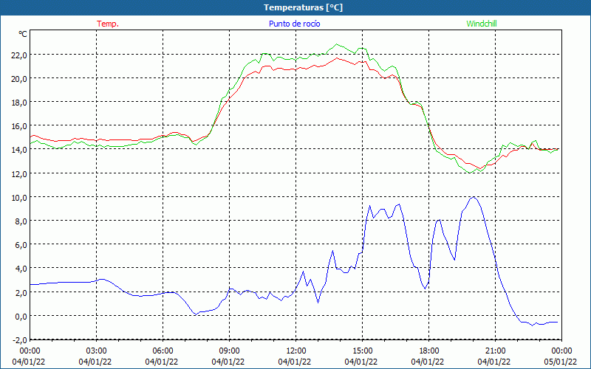Click the '10,0' y-axis value
The image size is (591, 369).
[x=19, y=197]
